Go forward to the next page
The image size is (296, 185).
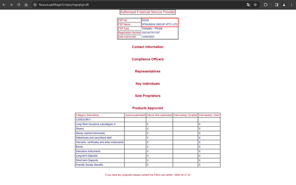click(11, 5)
